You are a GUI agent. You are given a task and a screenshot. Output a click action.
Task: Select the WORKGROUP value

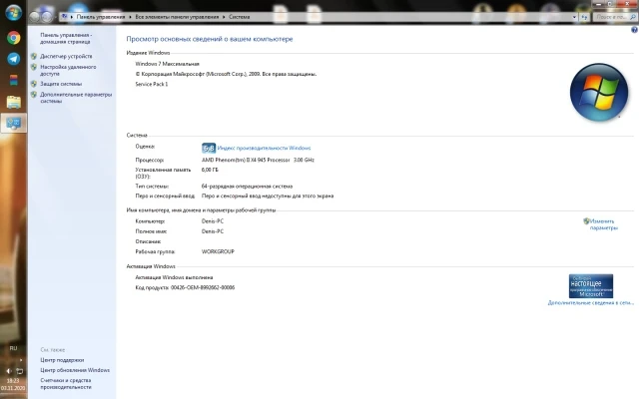tap(218, 251)
